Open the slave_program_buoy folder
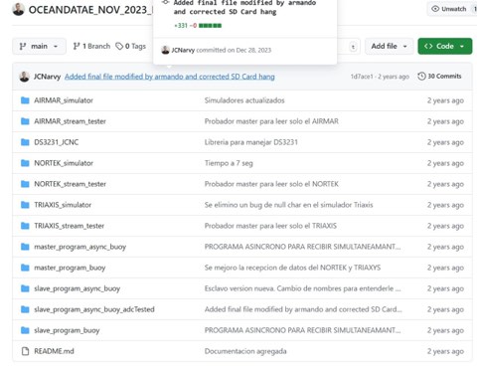477x367 pixels. (x=67, y=330)
